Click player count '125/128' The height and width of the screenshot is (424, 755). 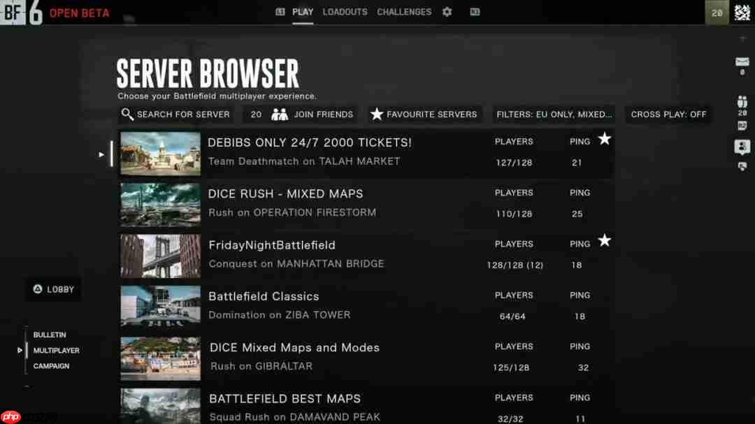click(511, 367)
